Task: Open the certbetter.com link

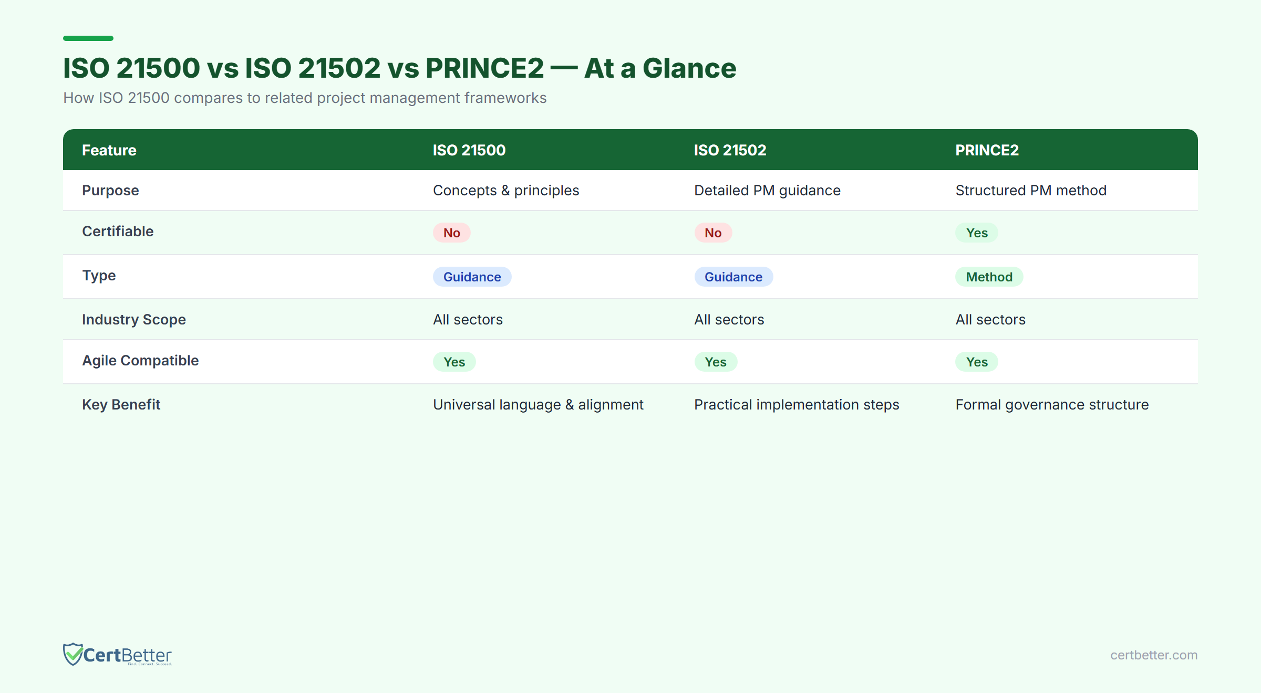Action: [1154, 655]
